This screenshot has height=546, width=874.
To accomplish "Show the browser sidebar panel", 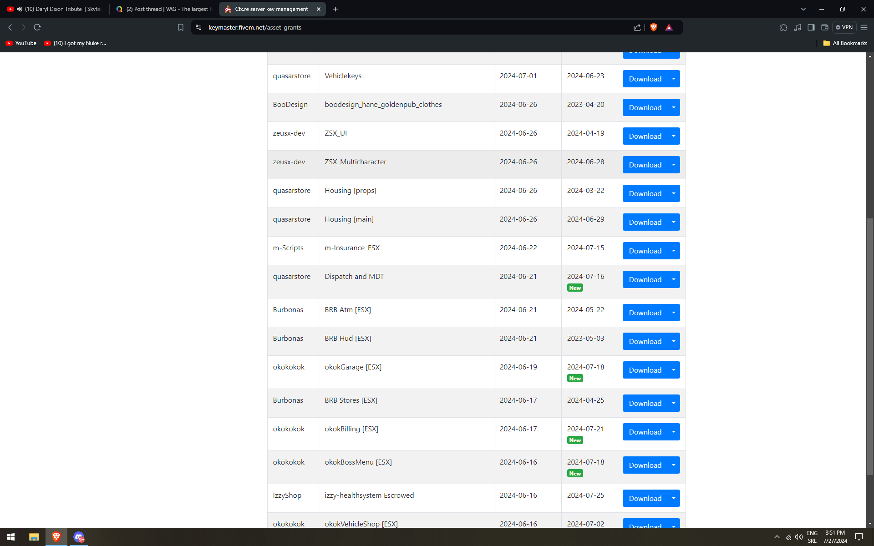I will [x=811, y=27].
